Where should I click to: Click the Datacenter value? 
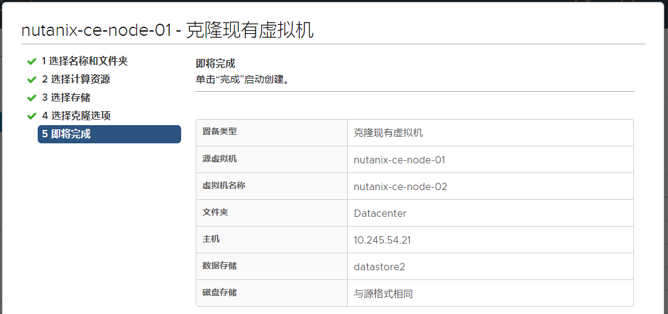[x=380, y=214]
